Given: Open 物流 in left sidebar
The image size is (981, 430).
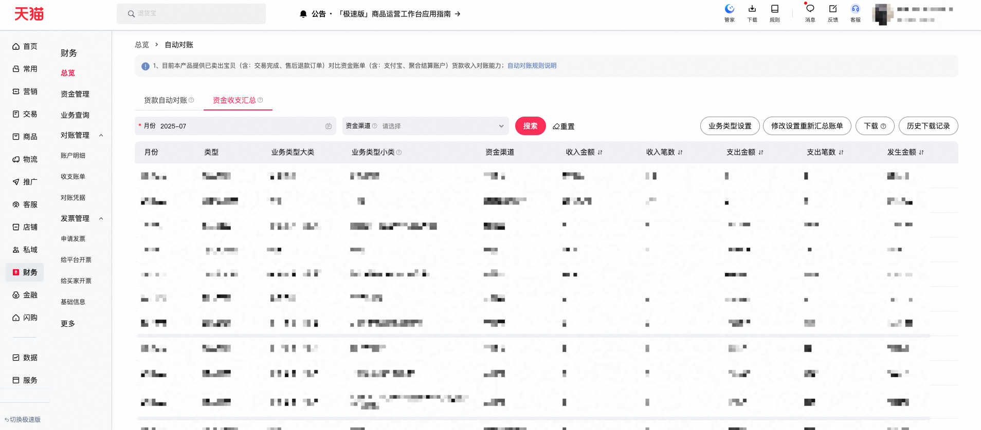Looking at the screenshot, I should click(x=25, y=159).
